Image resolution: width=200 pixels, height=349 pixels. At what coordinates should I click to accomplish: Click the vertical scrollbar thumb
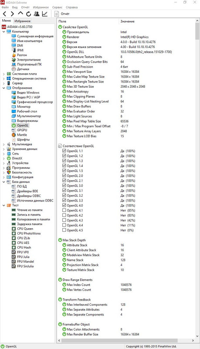197,31
